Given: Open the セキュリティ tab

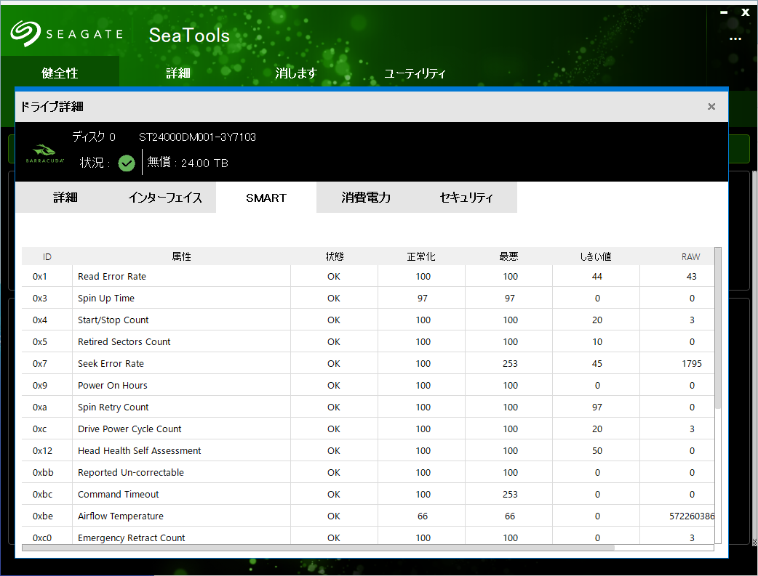Looking at the screenshot, I should (x=466, y=198).
